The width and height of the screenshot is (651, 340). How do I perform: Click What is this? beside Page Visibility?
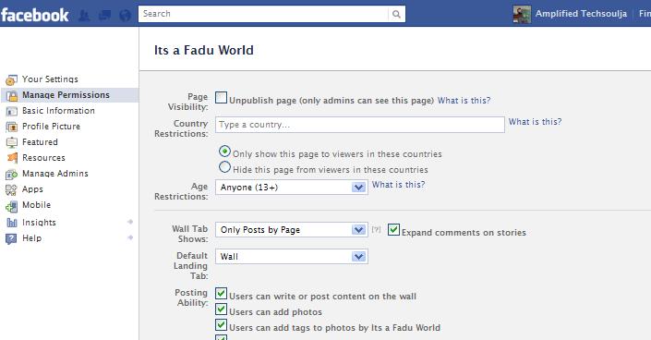click(464, 100)
